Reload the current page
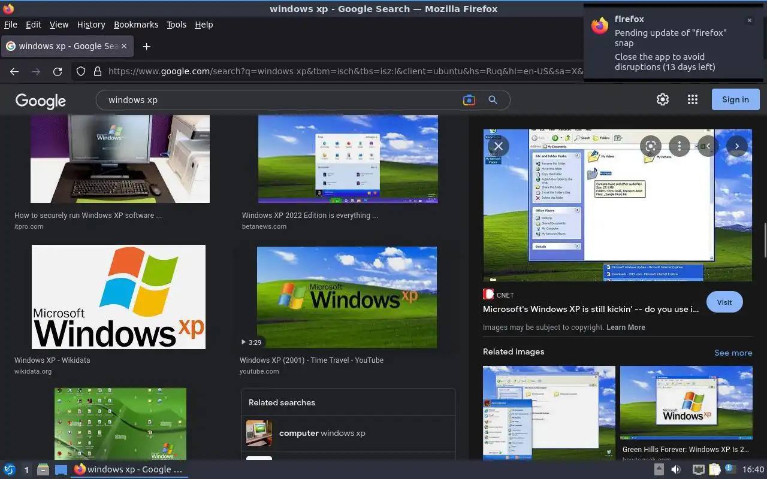Image resolution: width=767 pixels, height=479 pixels. coord(58,72)
